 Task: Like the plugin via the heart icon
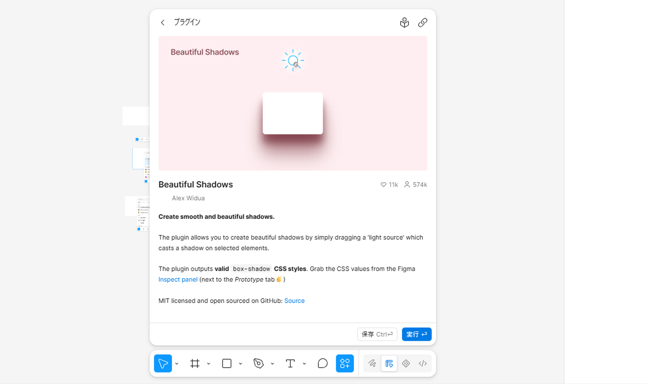tap(383, 185)
